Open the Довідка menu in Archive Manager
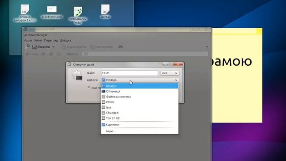This screenshot has height=161, width=286. click(x=66, y=40)
